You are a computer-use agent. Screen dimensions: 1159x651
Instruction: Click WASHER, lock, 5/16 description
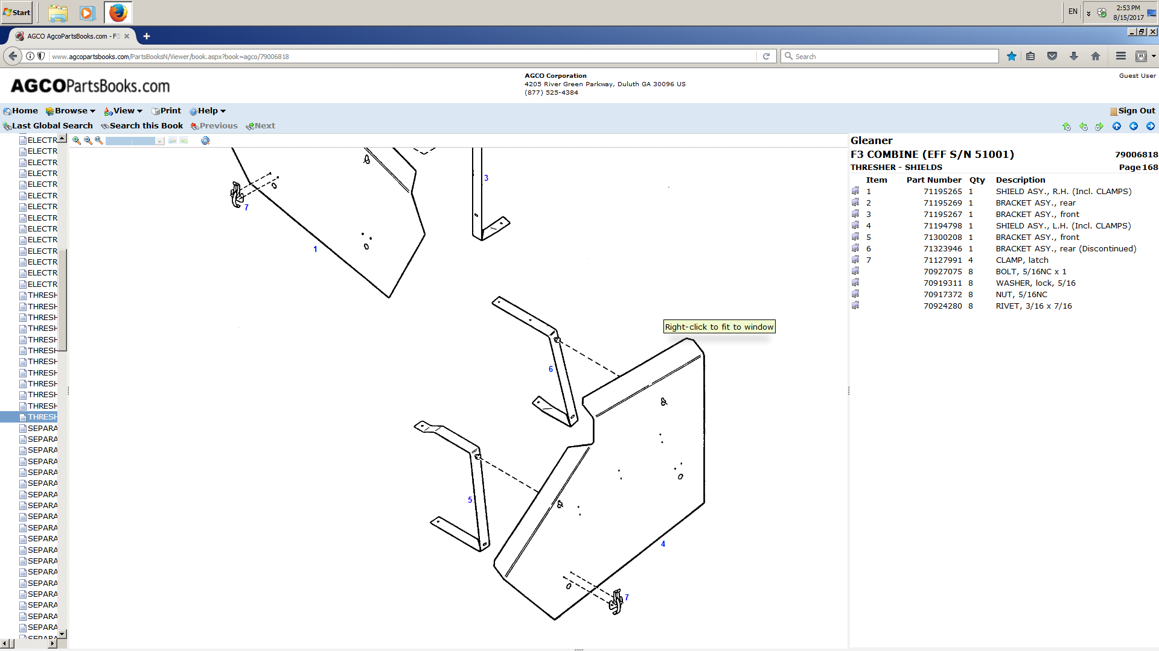pos(1035,283)
